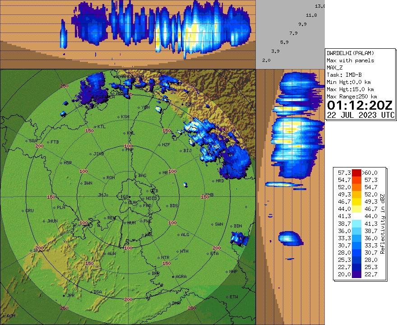
Task: Select the JPR station marker
Action: coord(64,296)
